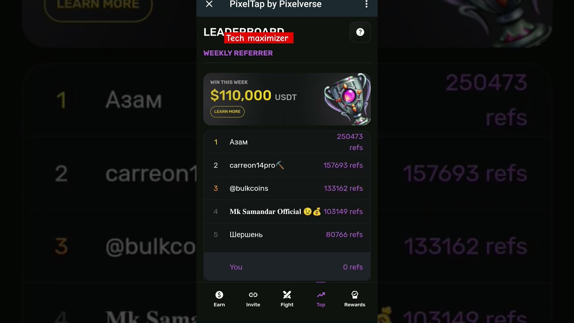The width and height of the screenshot is (574, 323).
Task: Click the blurred background LEARN MORE button
Action: (x=98, y=6)
